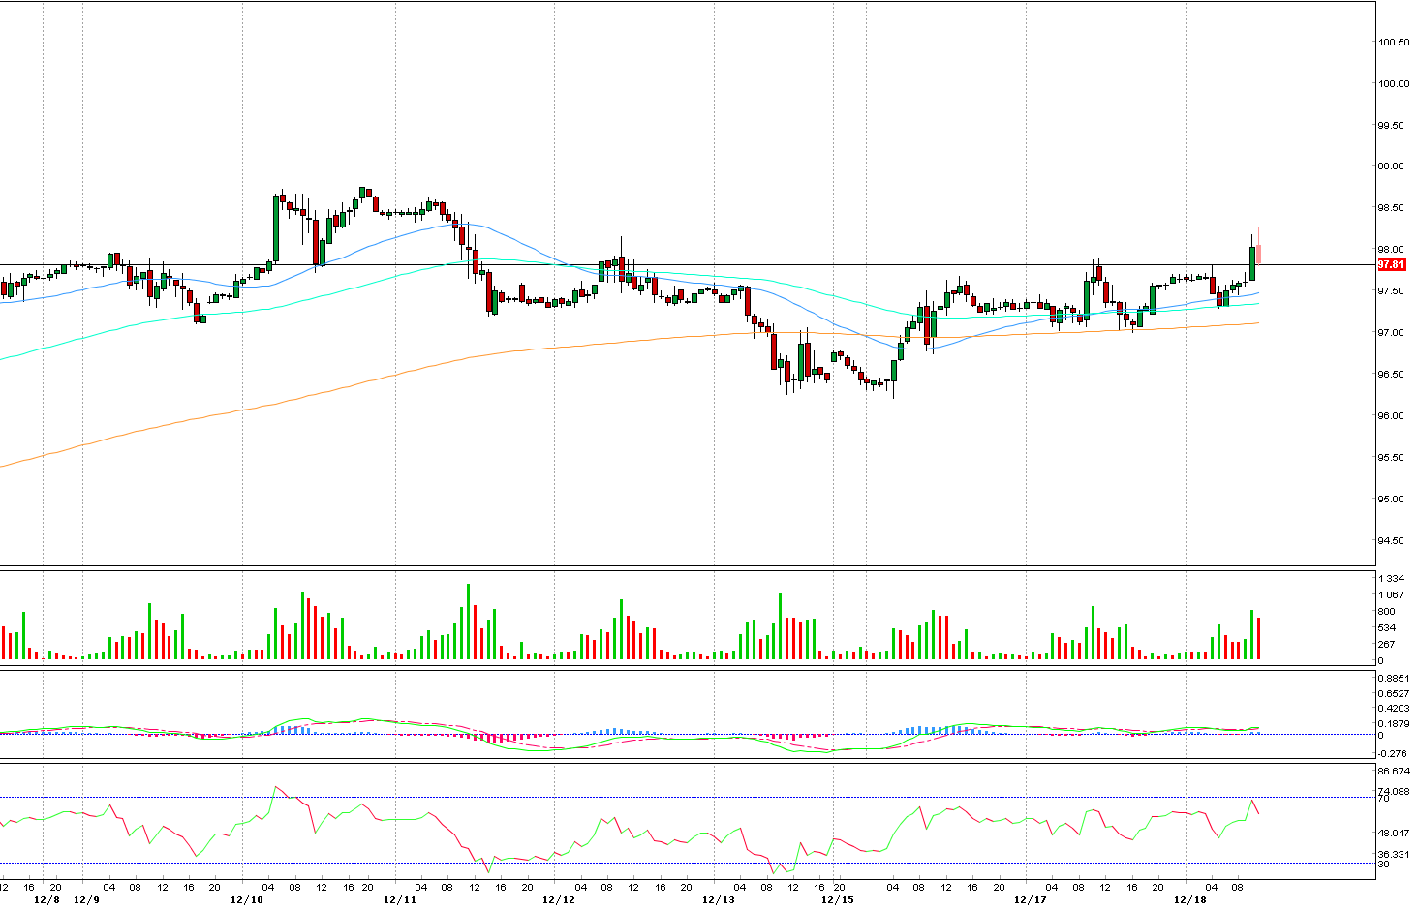Select the 0.6527 MACD scale label
Viewport: 1418px width, 910px height.
click(1394, 693)
